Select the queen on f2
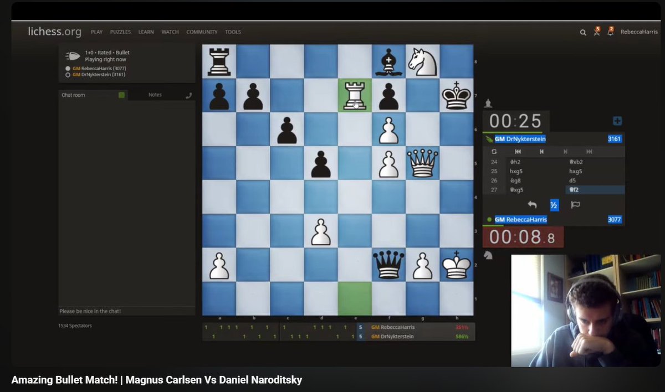Image resolution: width=665 pixels, height=392 pixels. click(x=389, y=265)
